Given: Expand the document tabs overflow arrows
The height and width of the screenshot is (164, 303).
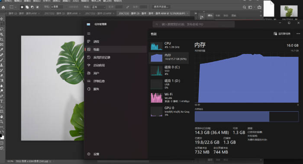Looking at the screenshot, I should [196, 13].
